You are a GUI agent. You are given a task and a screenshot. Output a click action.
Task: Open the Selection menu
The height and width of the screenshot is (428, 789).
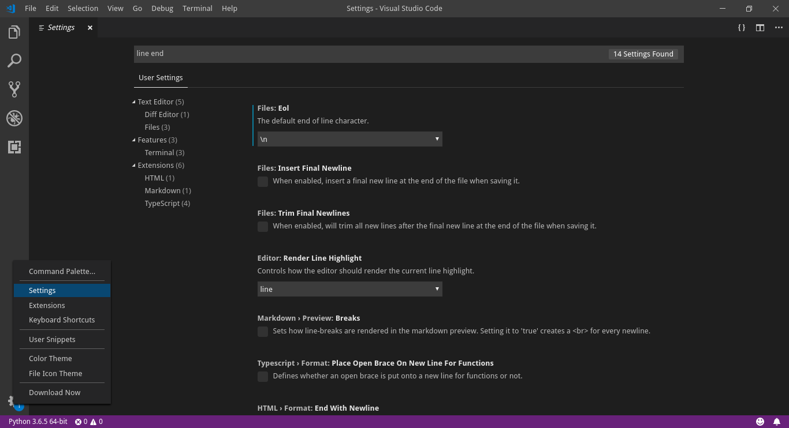(83, 9)
